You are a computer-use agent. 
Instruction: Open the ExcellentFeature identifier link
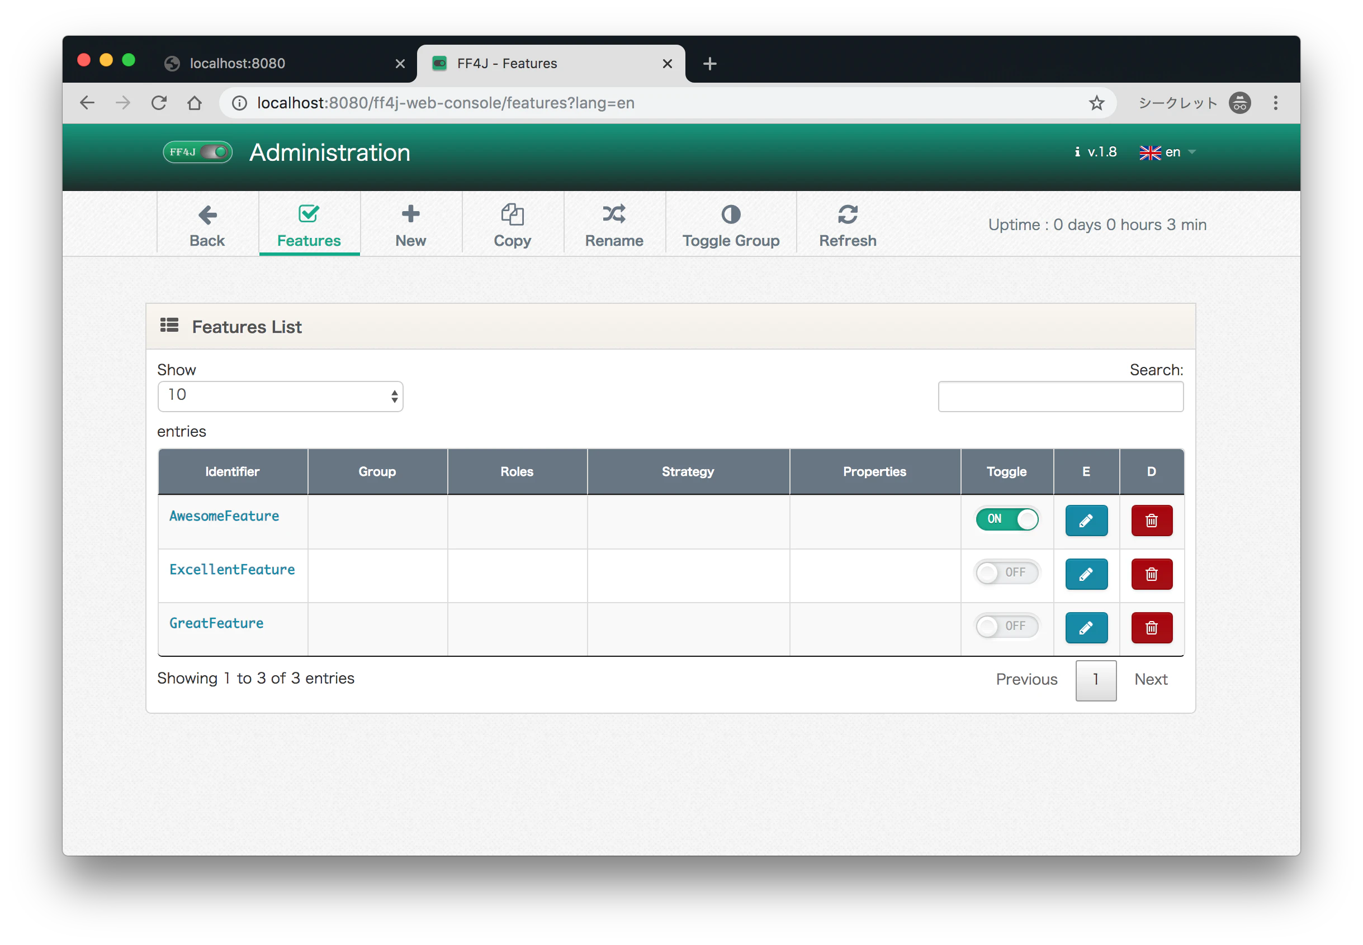pyautogui.click(x=231, y=569)
